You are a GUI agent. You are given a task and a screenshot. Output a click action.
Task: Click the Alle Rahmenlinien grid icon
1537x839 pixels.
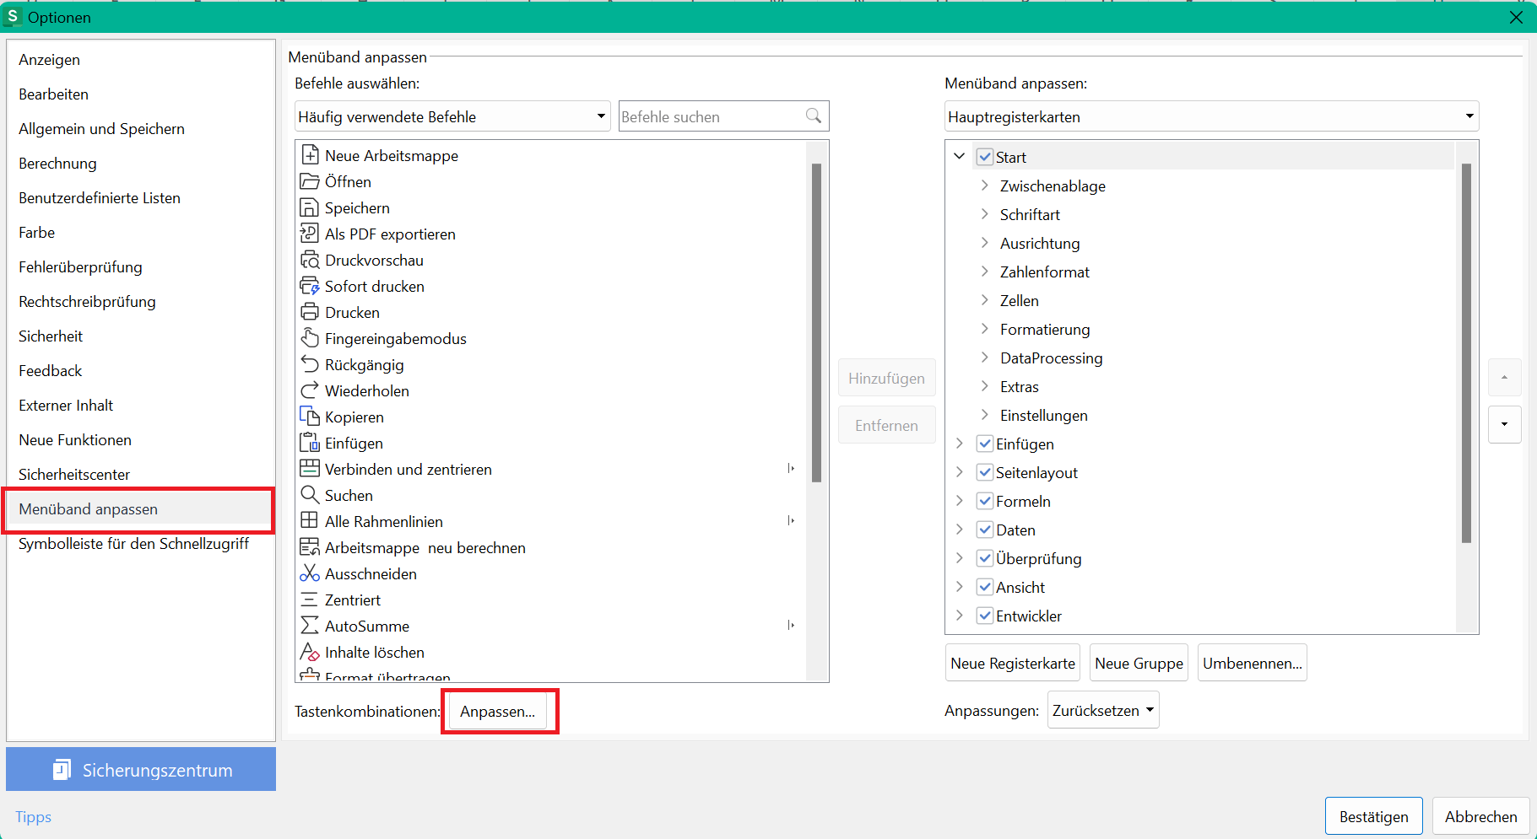click(310, 521)
